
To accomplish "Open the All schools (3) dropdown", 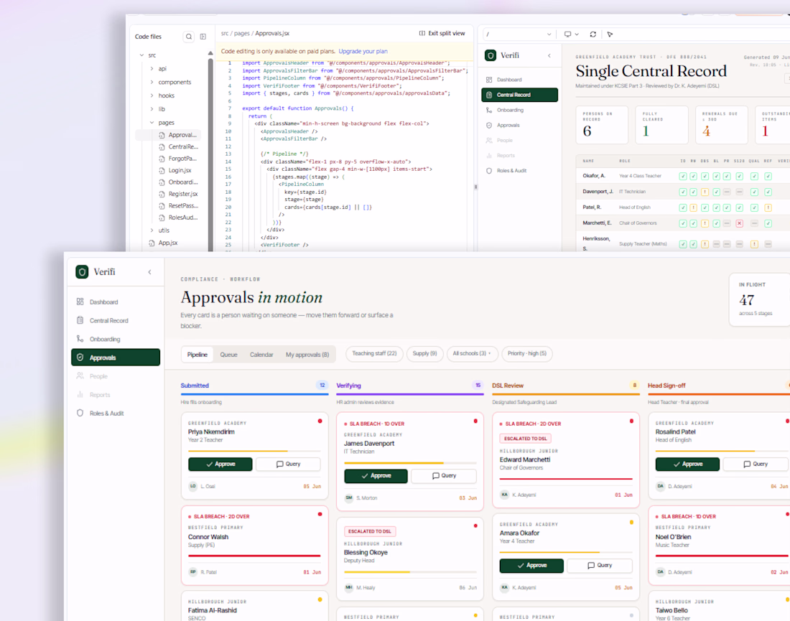I will 472,353.
